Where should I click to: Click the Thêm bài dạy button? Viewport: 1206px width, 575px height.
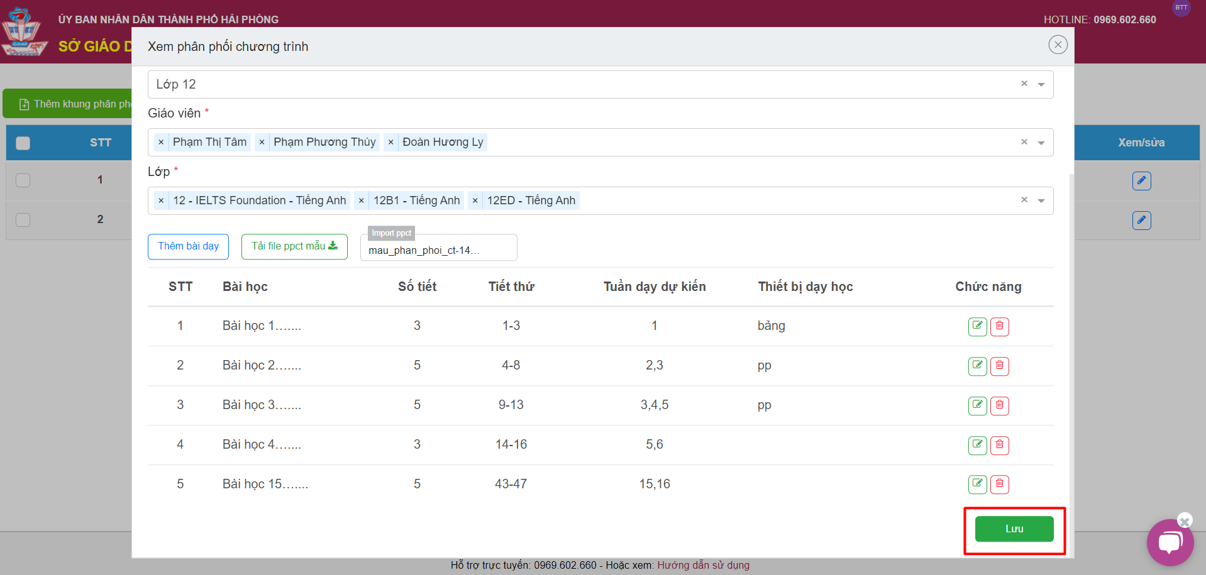pyautogui.click(x=188, y=246)
